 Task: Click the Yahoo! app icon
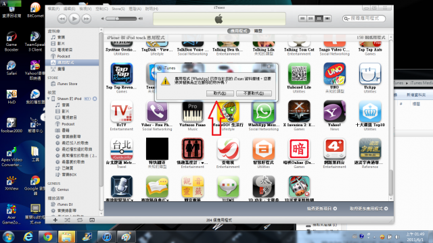[334, 111]
